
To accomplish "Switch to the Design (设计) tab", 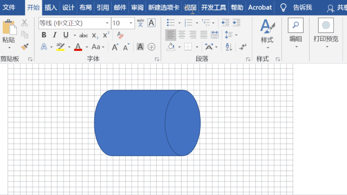I will pos(68,8).
